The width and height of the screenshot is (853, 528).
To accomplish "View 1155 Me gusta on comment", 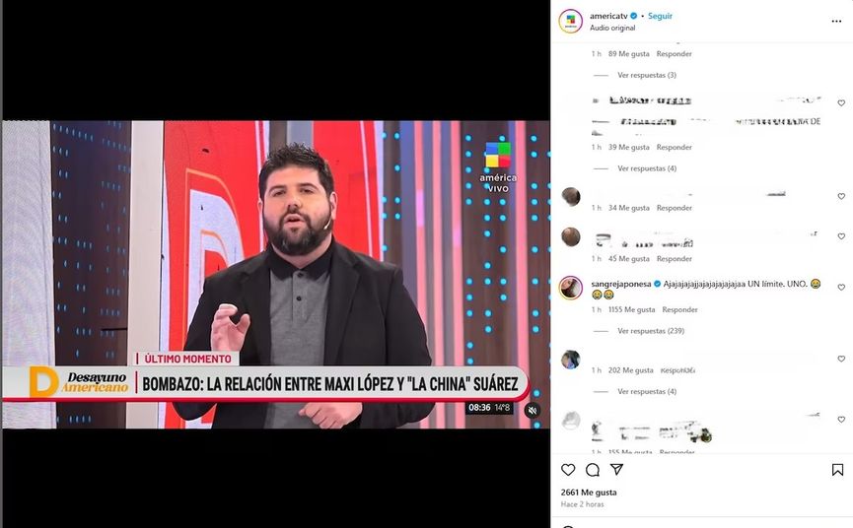I will (631, 309).
